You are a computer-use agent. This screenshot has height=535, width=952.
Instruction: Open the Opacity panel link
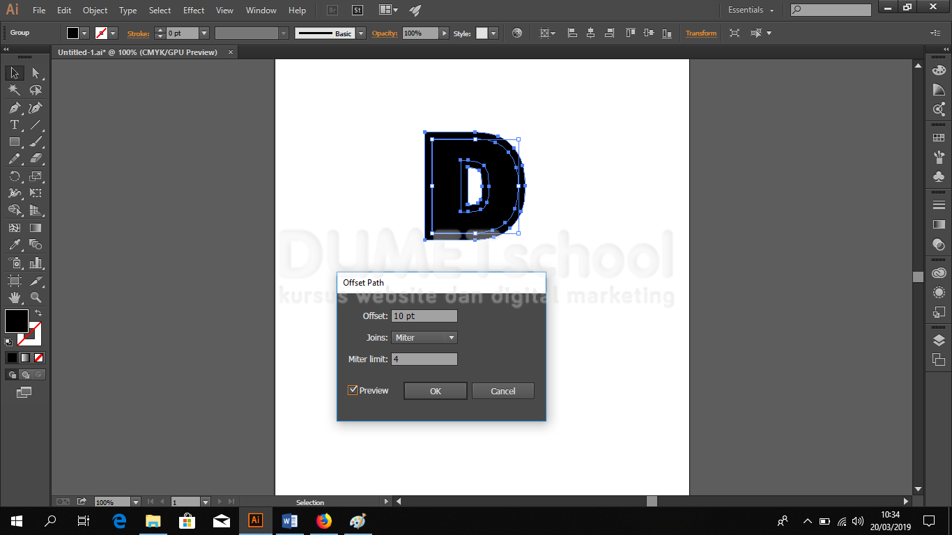point(385,33)
